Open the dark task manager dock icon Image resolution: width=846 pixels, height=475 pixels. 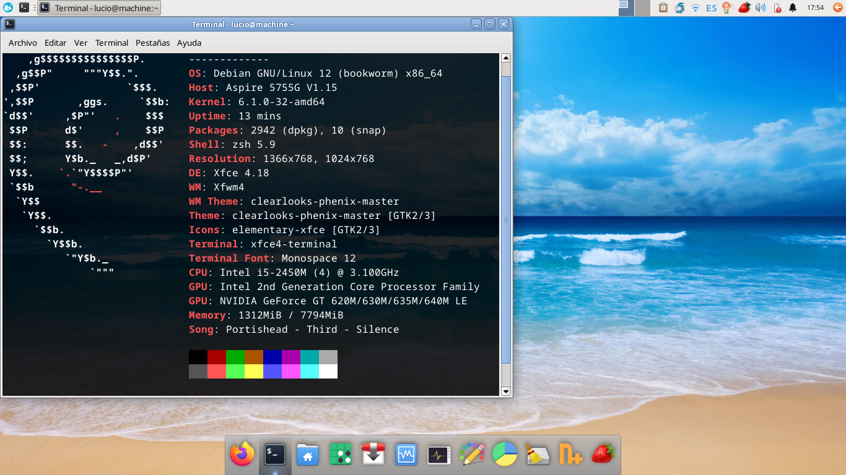[439, 455]
